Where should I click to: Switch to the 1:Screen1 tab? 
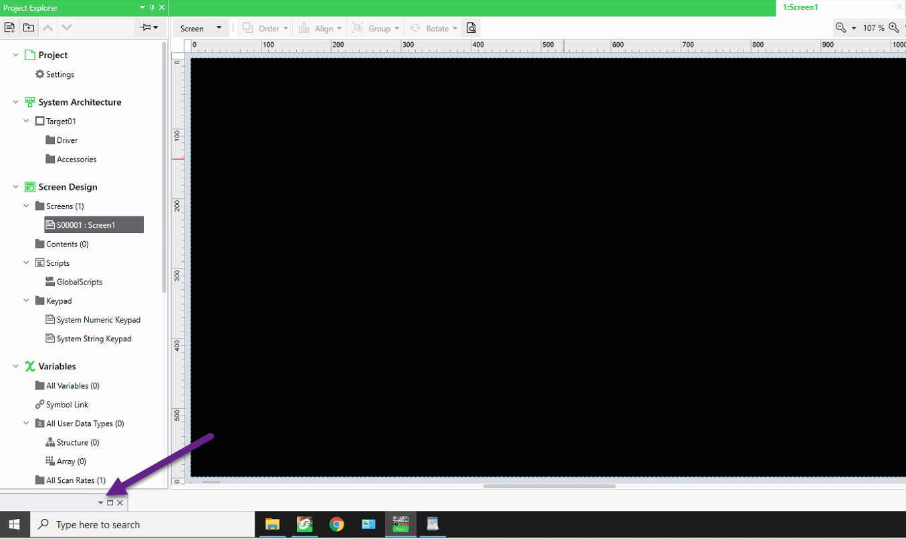(800, 7)
